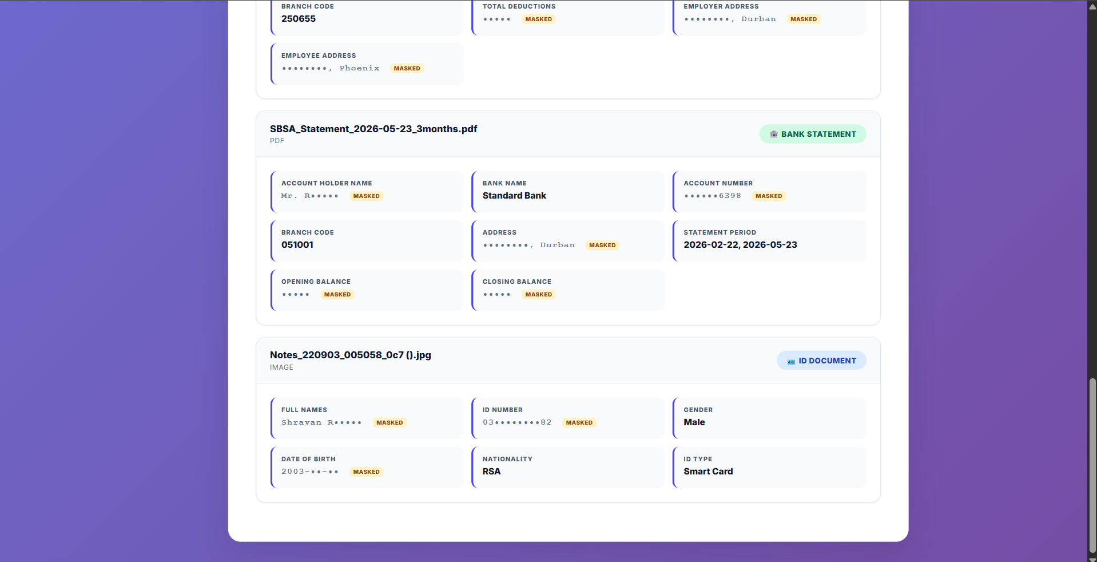Click the Branch Code 051001 field
The width and height of the screenshot is (1097, 562).
click(x=367, y=241)
